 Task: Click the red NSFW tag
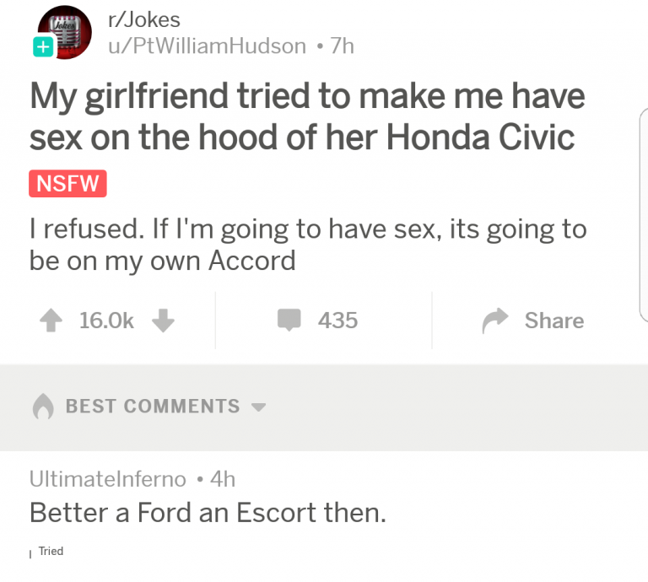point(67,183)
